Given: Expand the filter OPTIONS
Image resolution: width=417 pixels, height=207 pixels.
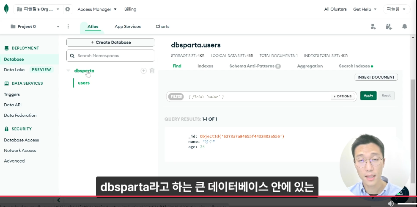Looking at the screenshot, I should tap(343, 97).
